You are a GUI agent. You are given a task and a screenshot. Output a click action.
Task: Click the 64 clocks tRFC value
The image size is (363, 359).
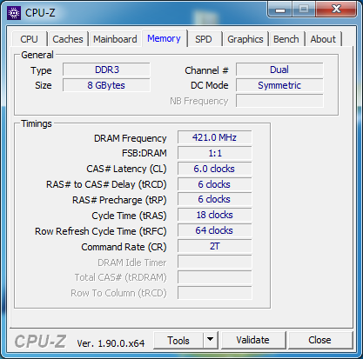[x=215, y=230]
